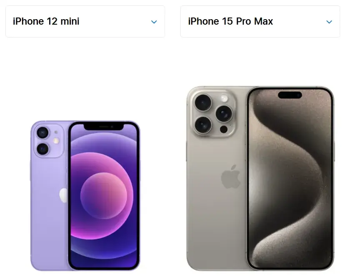Image resolution: width=347 pixels, height=280 pixels.
Task: Click the flash on iPhone 15 Pro Max camera
Action: [224, 98]
